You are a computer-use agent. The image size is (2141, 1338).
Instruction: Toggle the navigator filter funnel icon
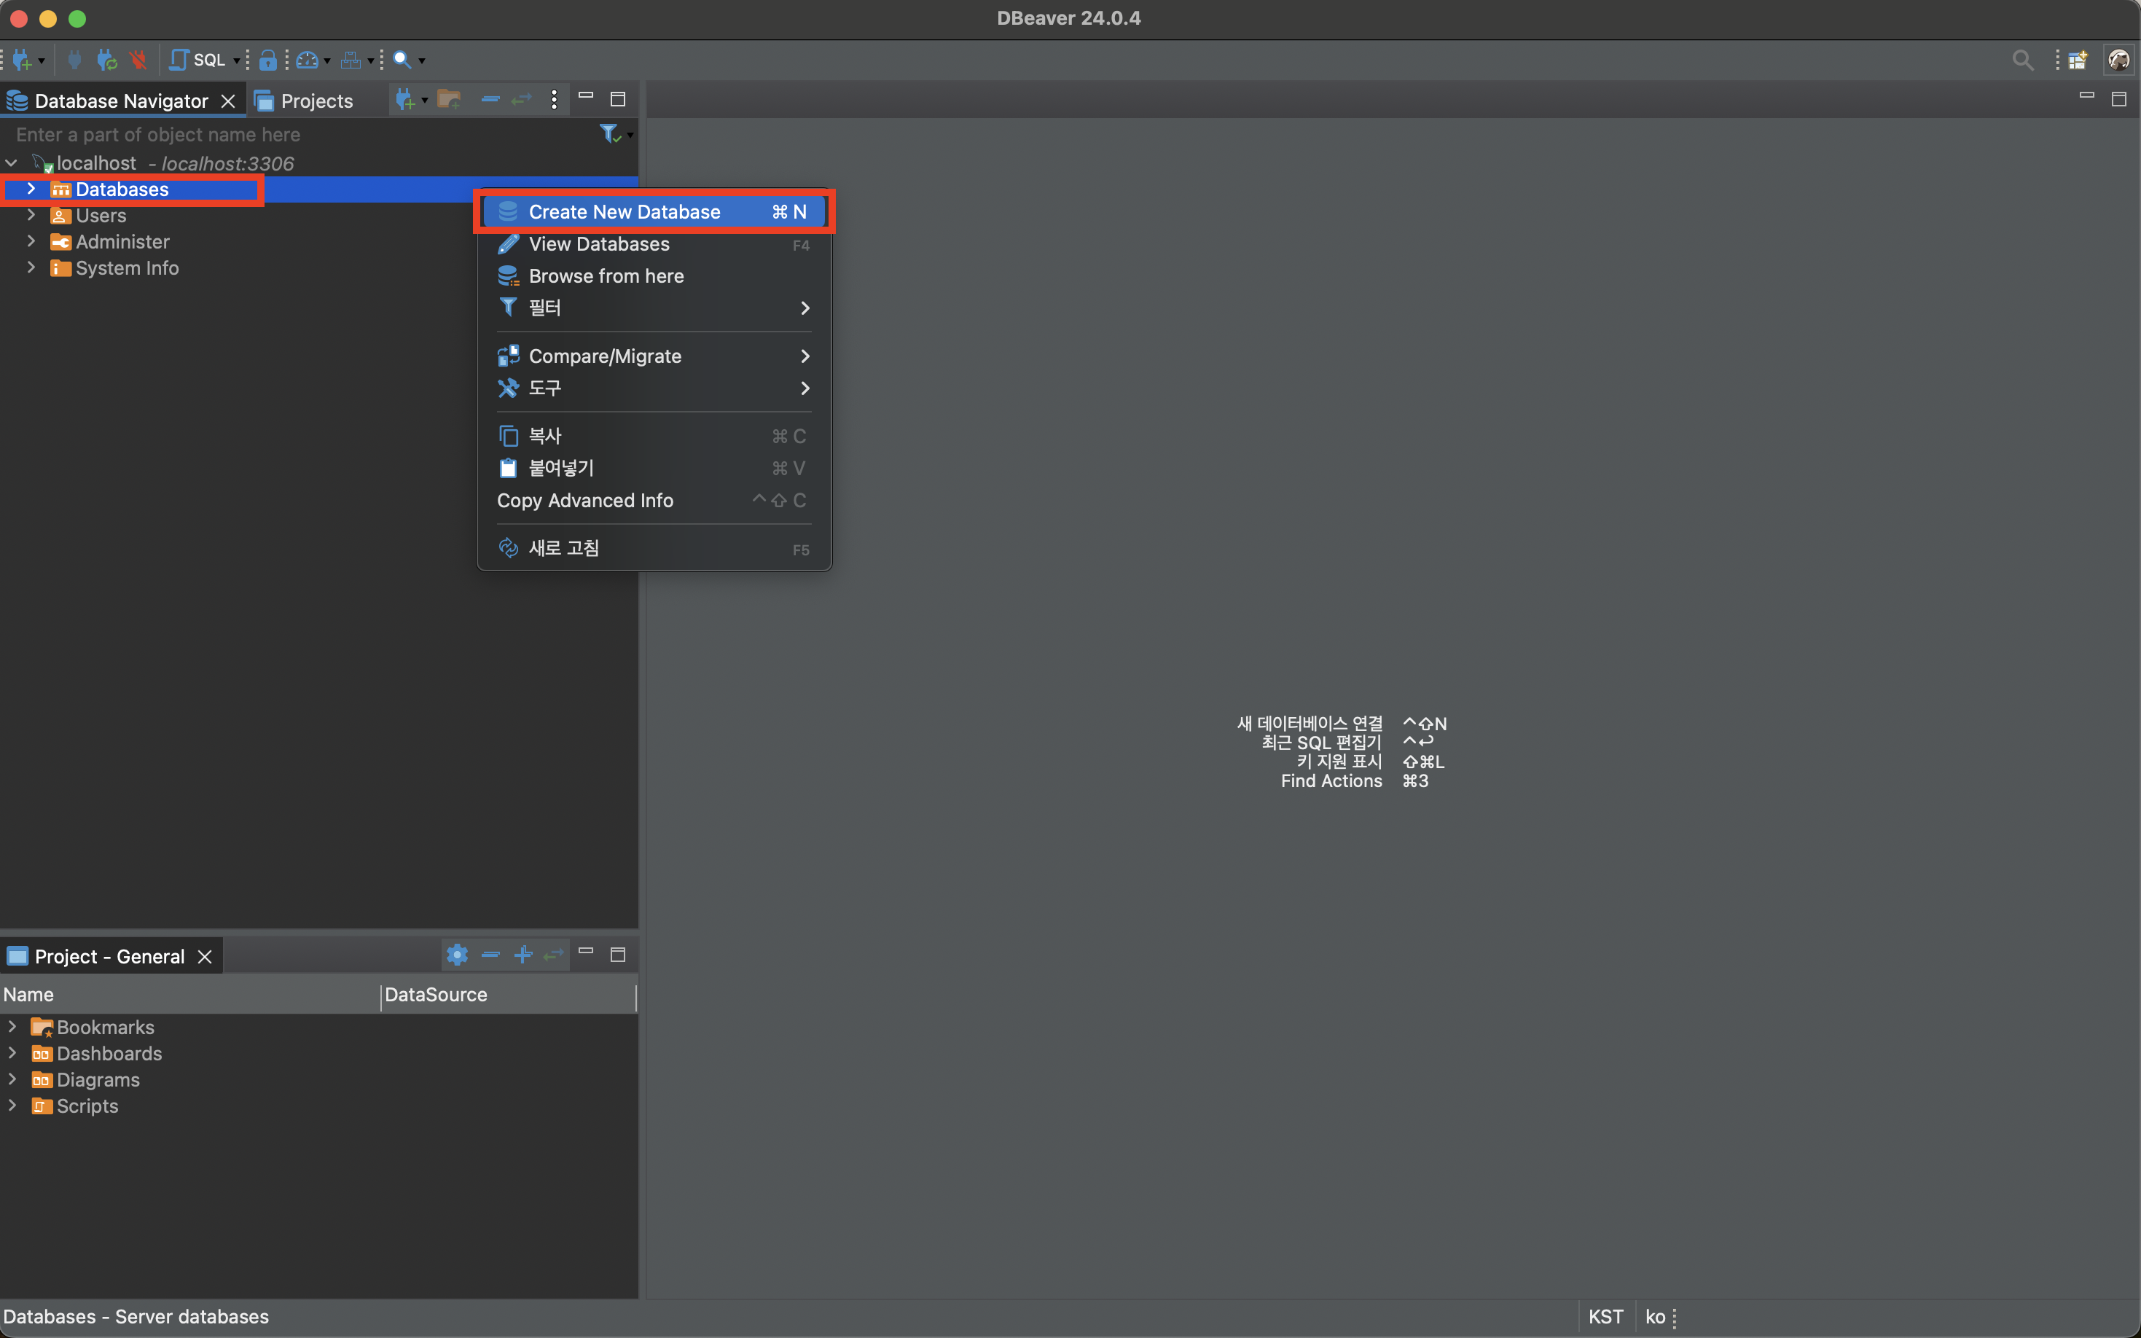point(608,133)
